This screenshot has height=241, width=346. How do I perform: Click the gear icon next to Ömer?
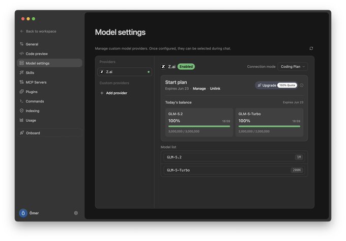(76, 213)
